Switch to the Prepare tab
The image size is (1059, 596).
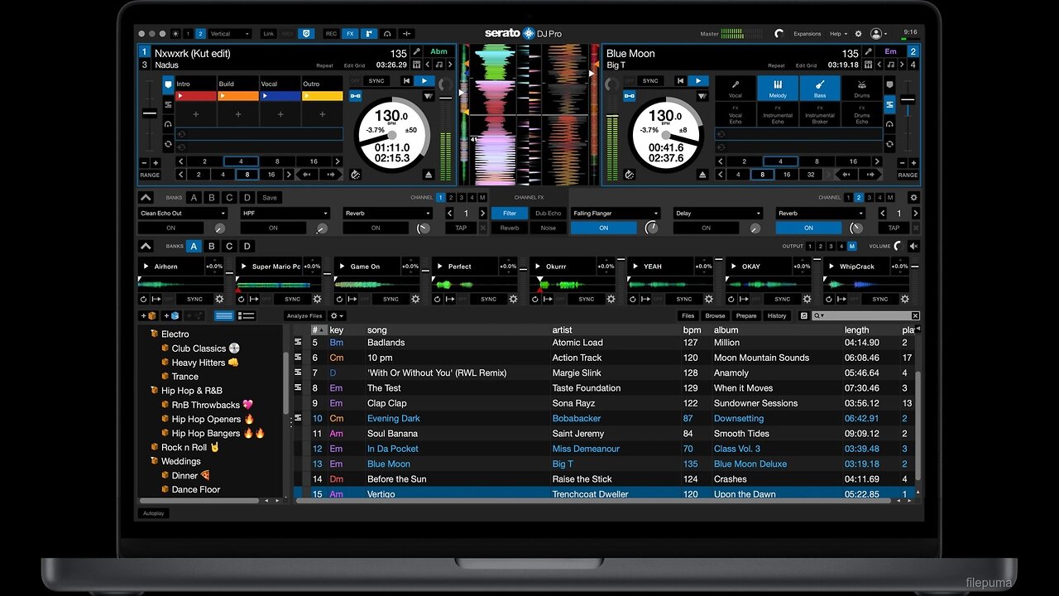pyautogui.click(x=746, y=316)
